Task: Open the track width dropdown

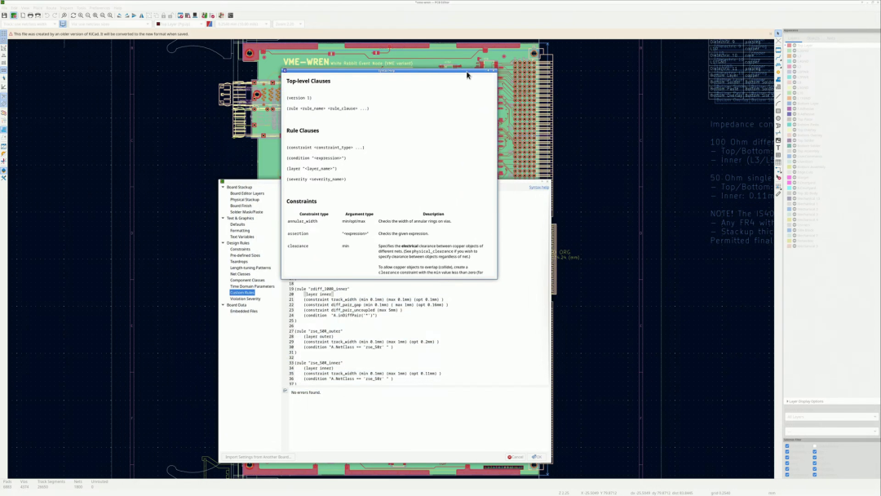Action: (x=29, y=24)
